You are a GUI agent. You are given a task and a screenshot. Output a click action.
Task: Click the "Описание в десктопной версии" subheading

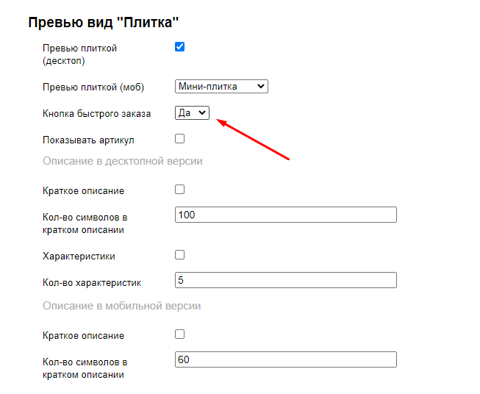(123, 161)
